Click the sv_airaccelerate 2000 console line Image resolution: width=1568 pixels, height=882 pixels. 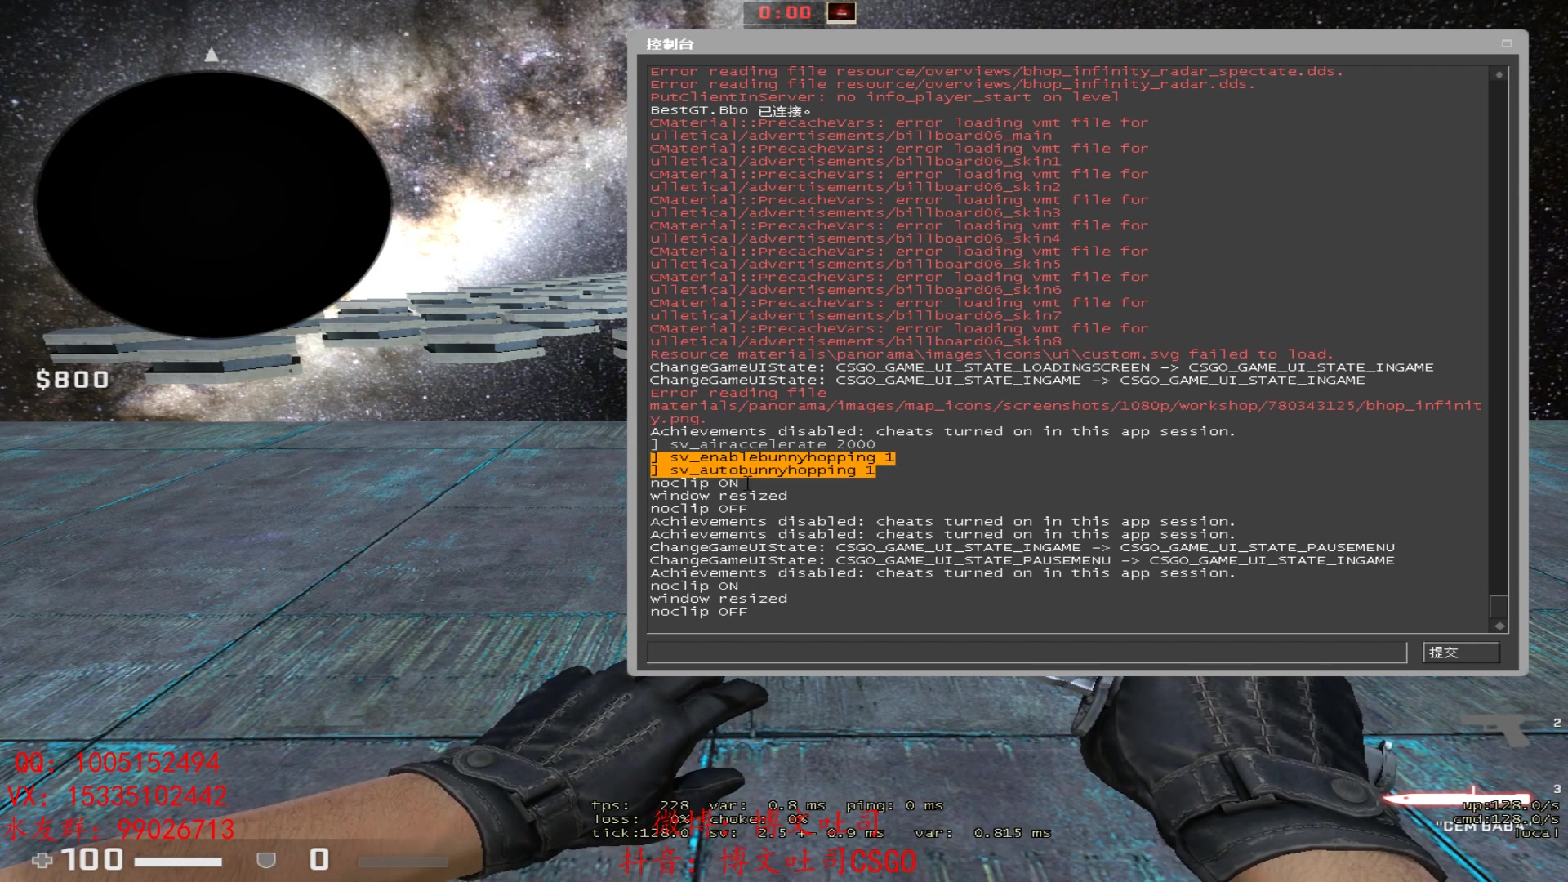click(764, 444)
